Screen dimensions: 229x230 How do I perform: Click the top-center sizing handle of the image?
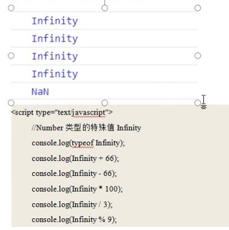tap(104, 8)
